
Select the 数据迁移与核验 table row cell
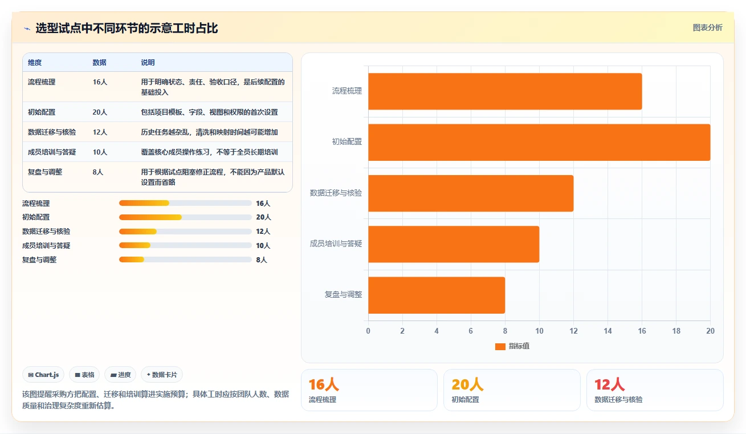[x=52, y=132]
